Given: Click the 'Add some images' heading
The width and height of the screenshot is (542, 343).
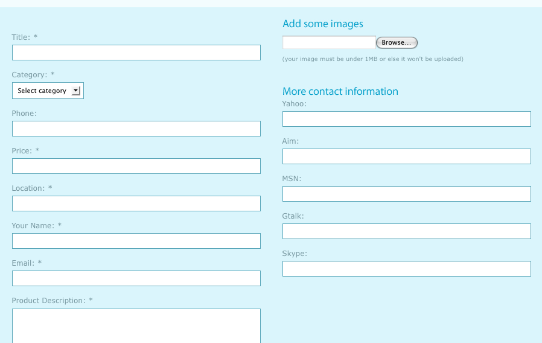Looking at the screenshot, I should (x=323, y=24).
